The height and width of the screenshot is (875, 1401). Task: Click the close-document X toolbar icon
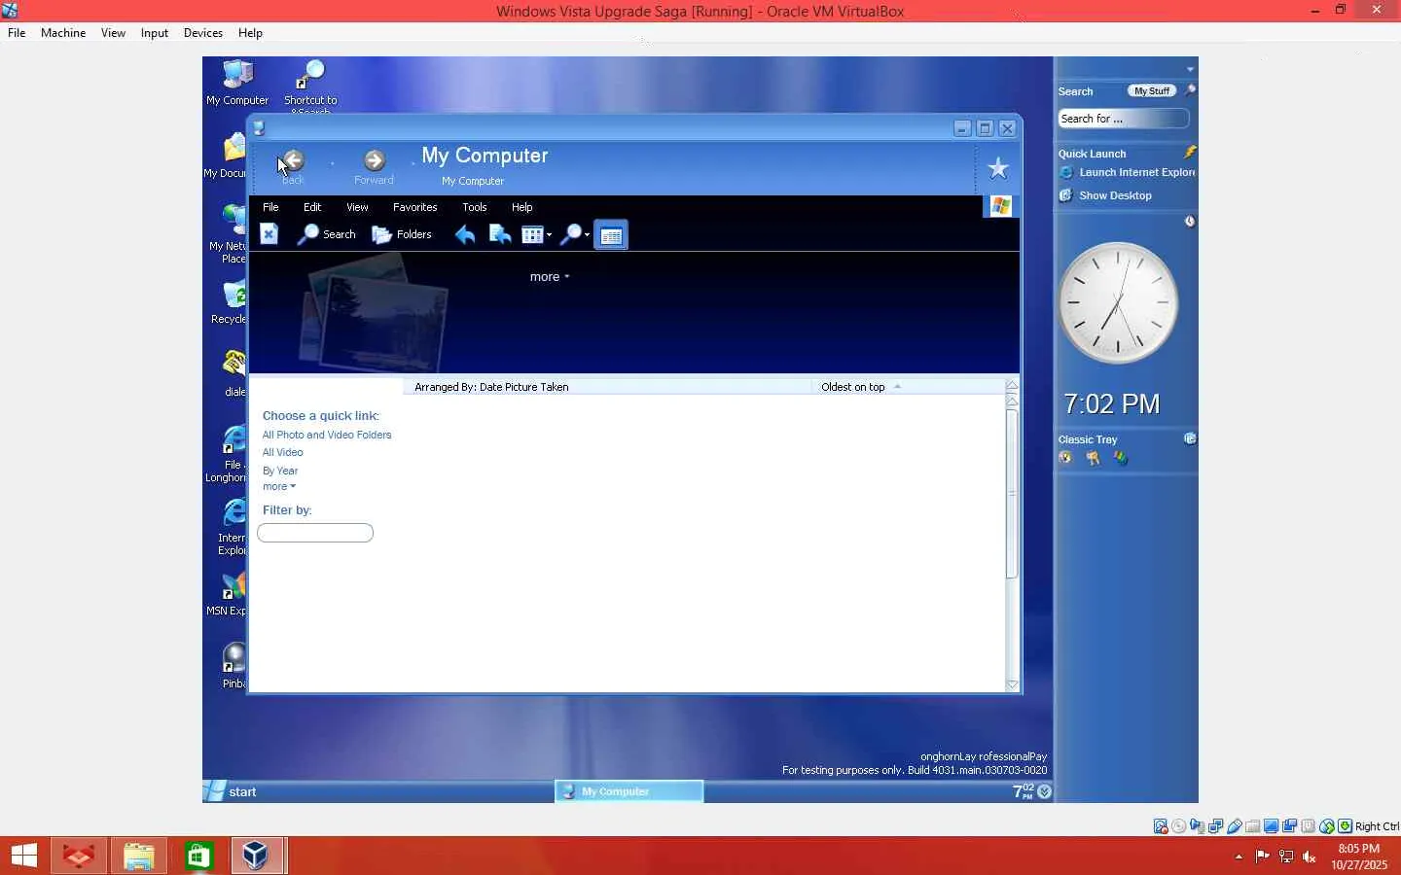269,234
